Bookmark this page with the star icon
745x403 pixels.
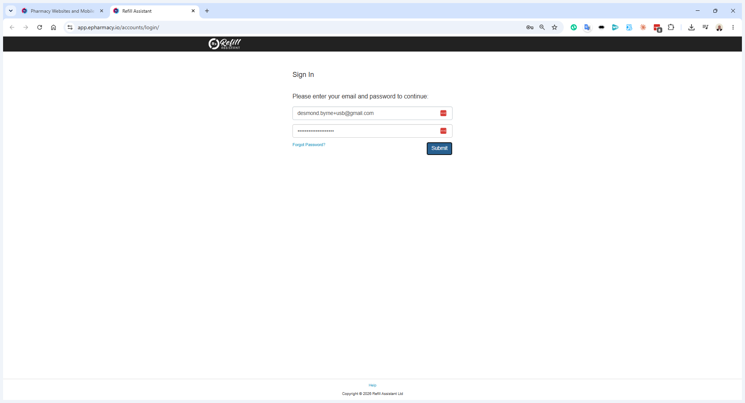click(x=555, y=27)
